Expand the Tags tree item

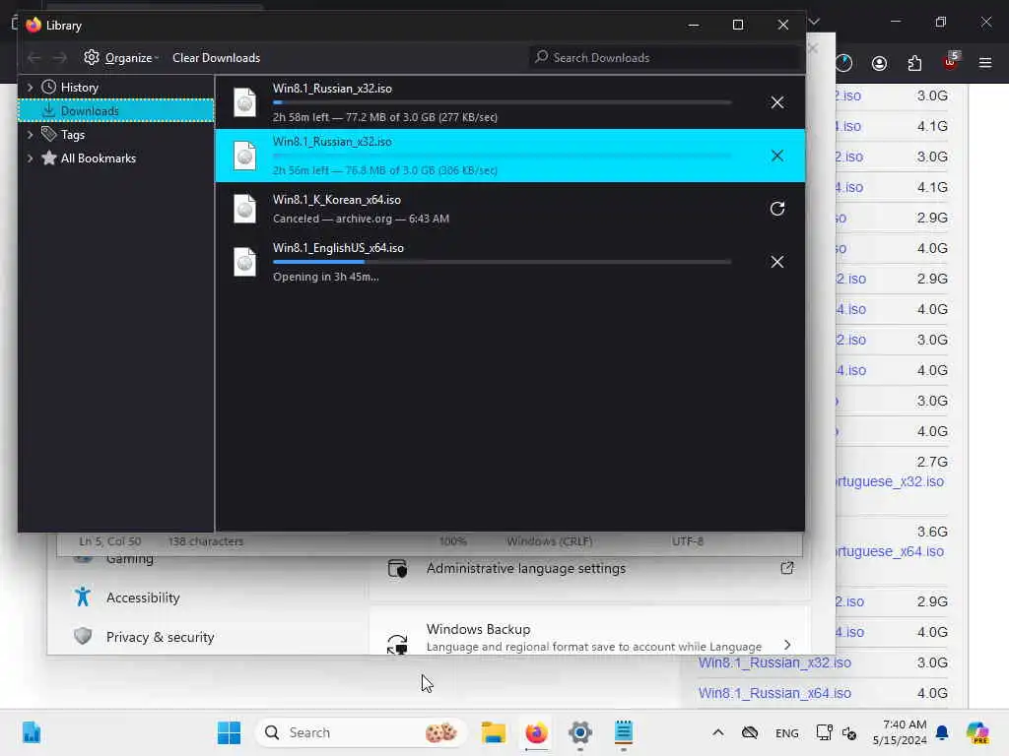tap(30, 134)
